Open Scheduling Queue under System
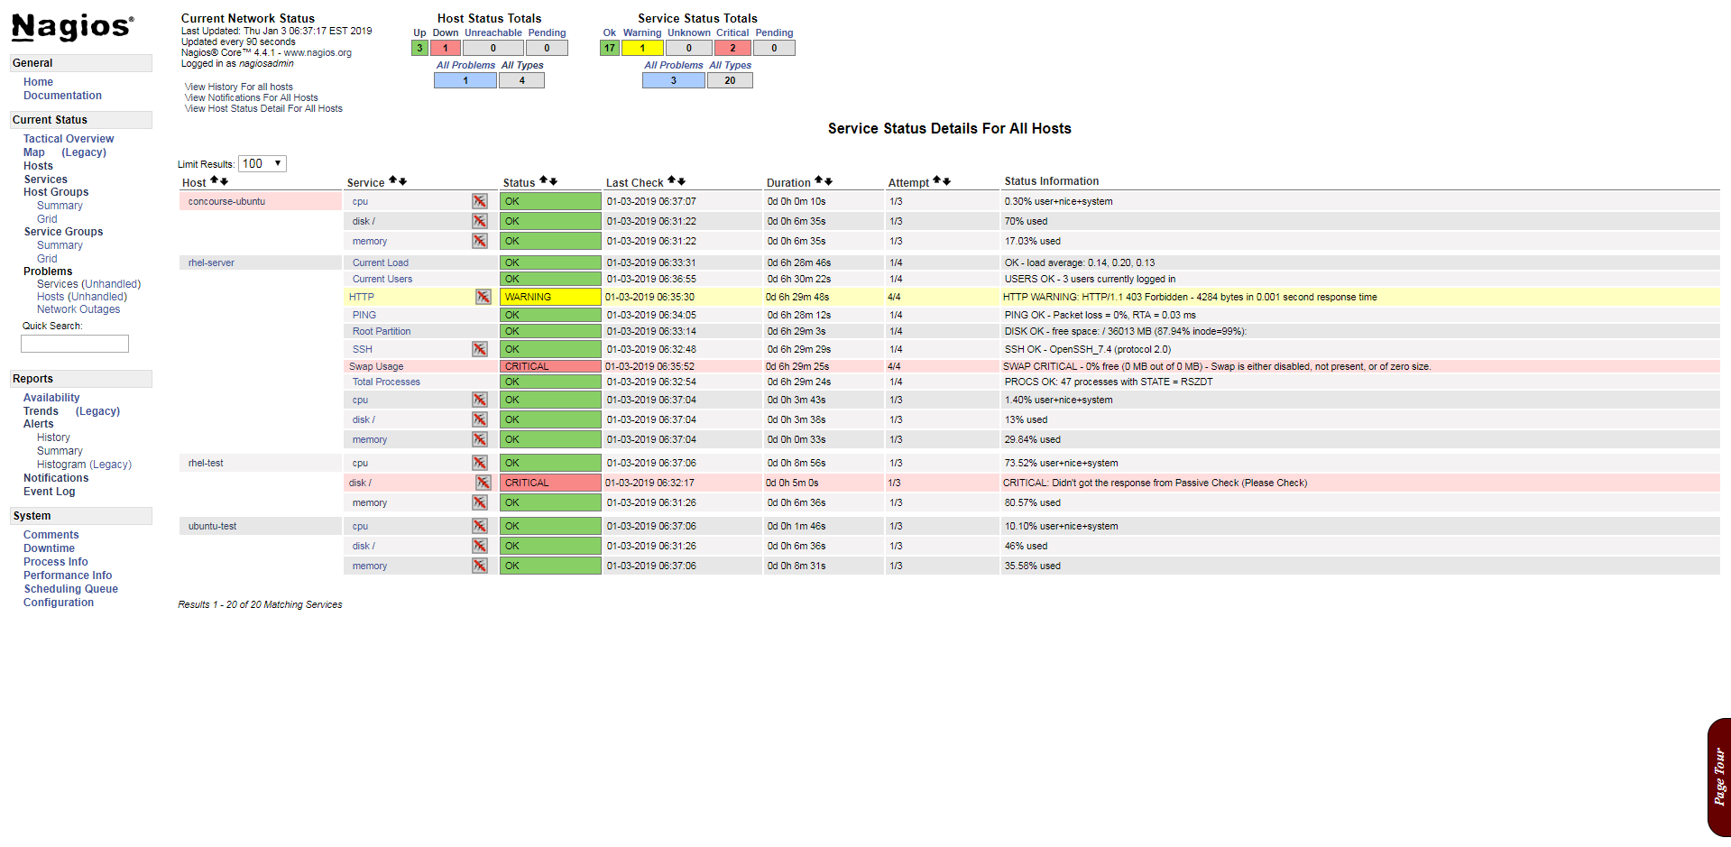This screenshot has height=847, width=1731. (x=70, y=589)
